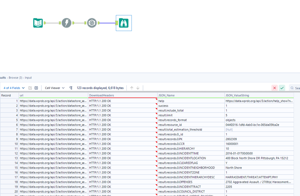Select the Download tool with lightning bolt

click(x=66, y=23)
